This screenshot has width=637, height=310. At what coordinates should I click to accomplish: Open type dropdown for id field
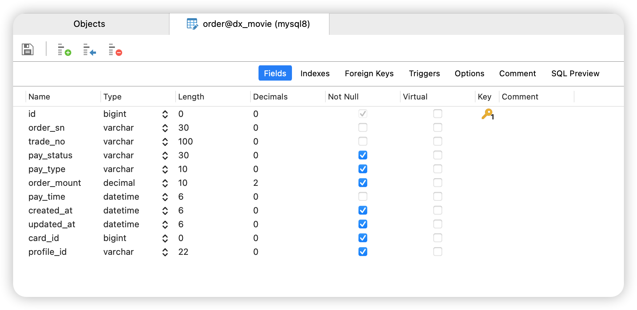(x=165, y=114)
